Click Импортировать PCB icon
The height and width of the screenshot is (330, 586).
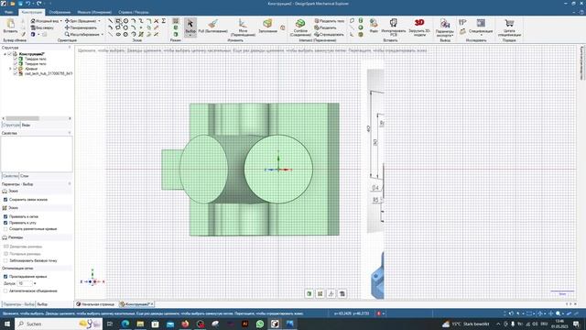coord(393,27)
